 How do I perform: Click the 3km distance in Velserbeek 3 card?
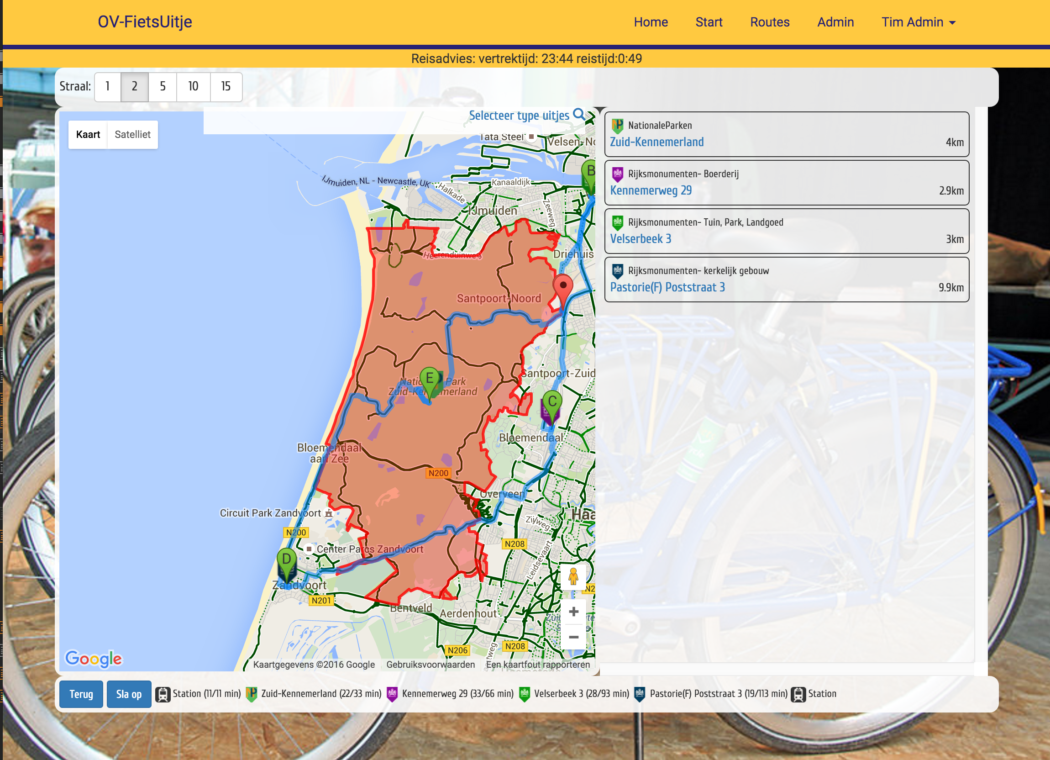click(x=955, y=239)
